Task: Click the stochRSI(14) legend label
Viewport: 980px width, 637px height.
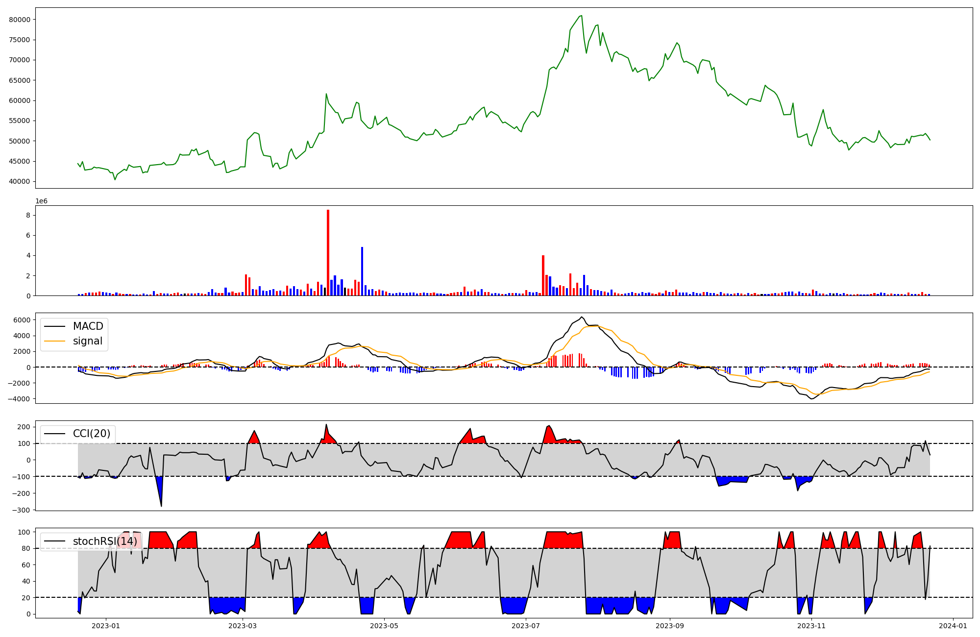Action: pyautogui.click(x=105, y=541)
